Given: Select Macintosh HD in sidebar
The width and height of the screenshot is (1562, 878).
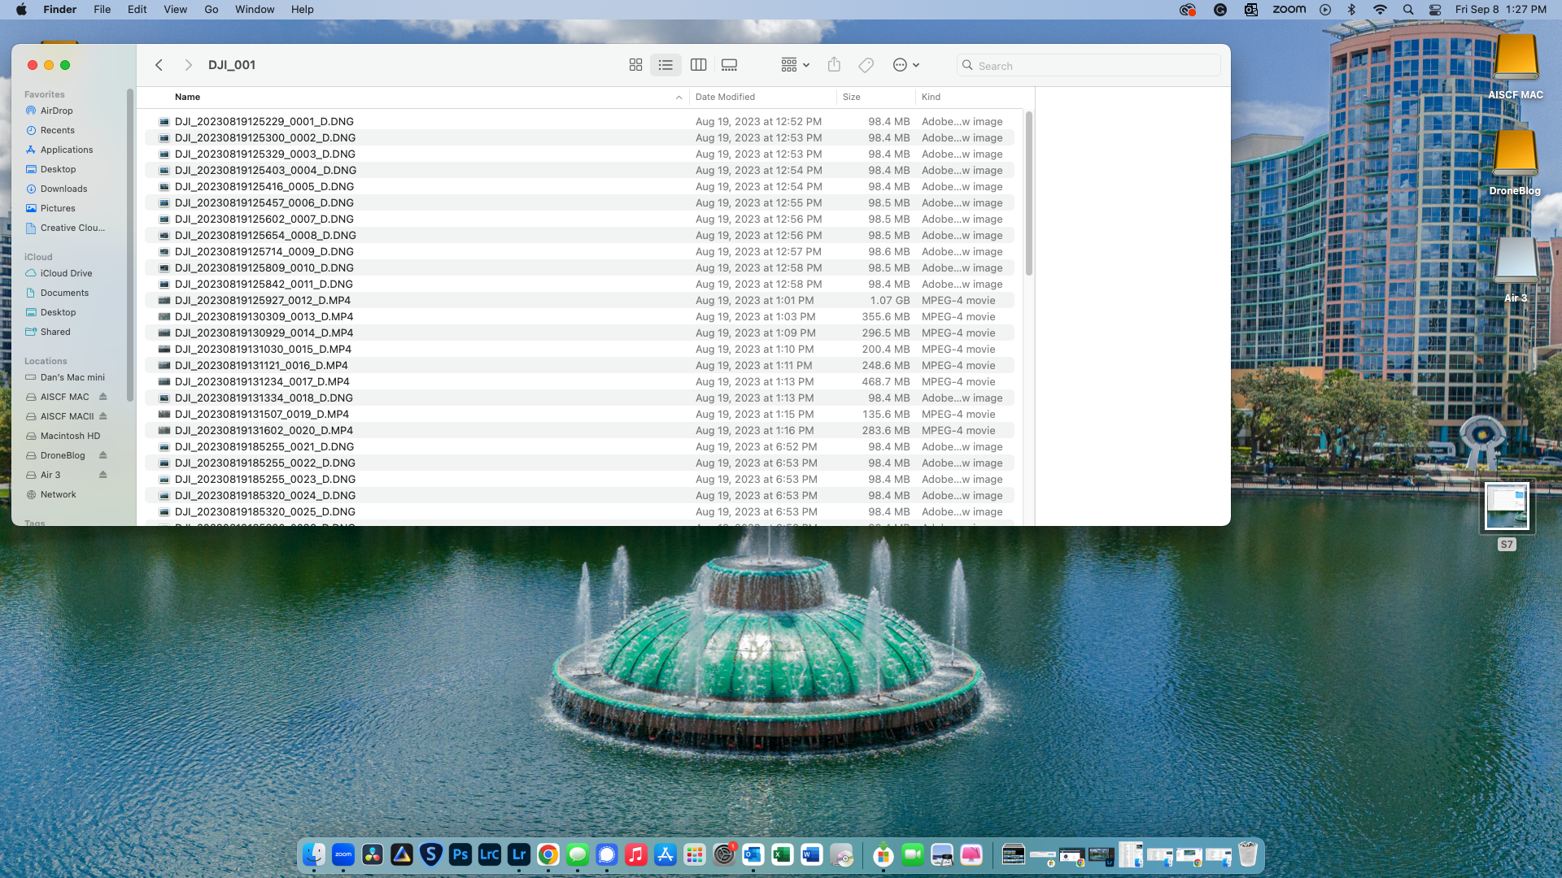Looking at the screenshot, I should coord(70,436).
